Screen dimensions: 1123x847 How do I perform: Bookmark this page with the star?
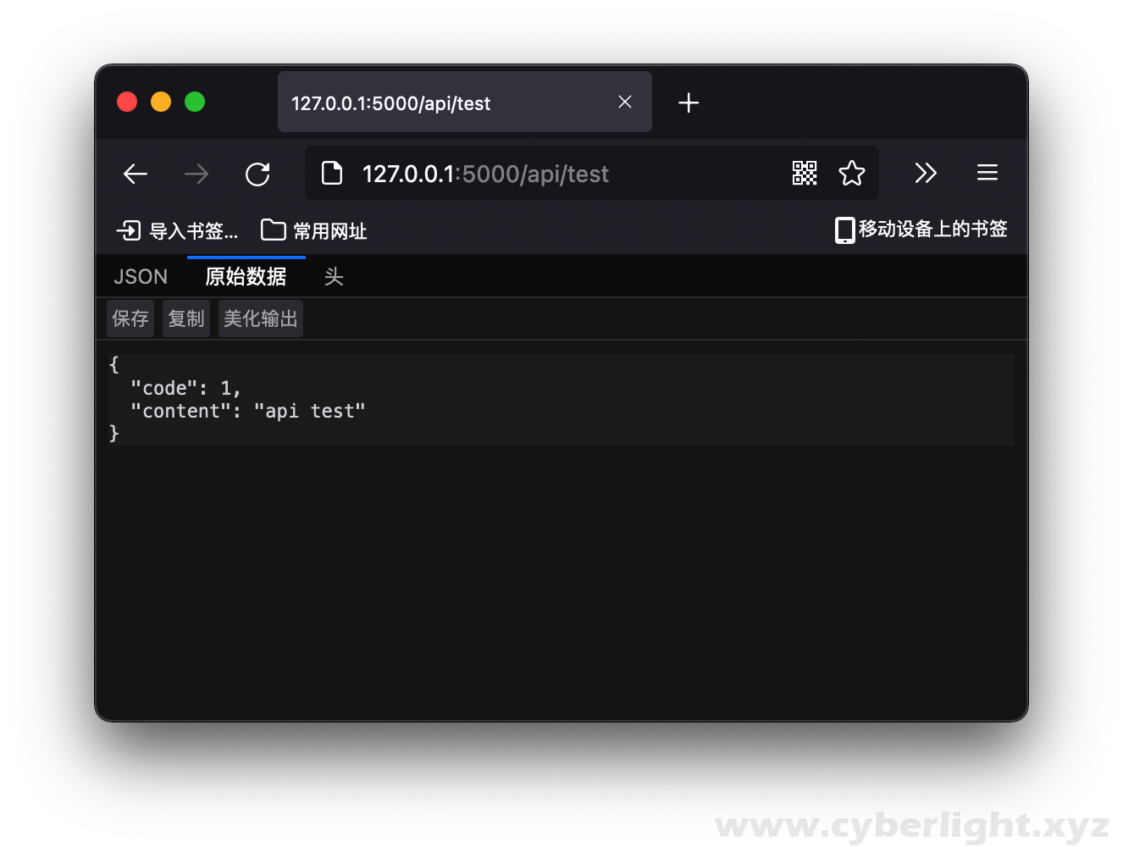point(852,173)
